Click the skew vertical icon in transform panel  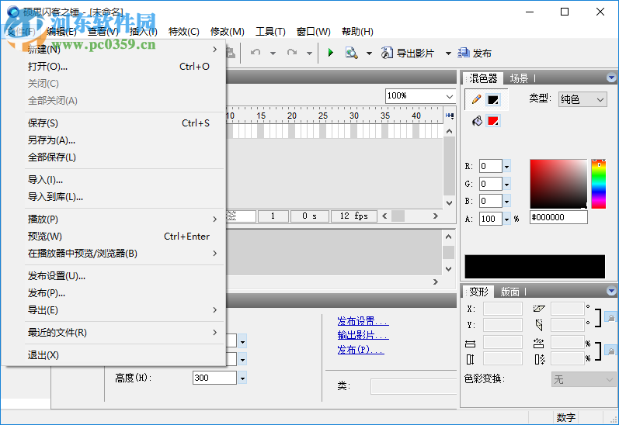[x=539, y=325]
